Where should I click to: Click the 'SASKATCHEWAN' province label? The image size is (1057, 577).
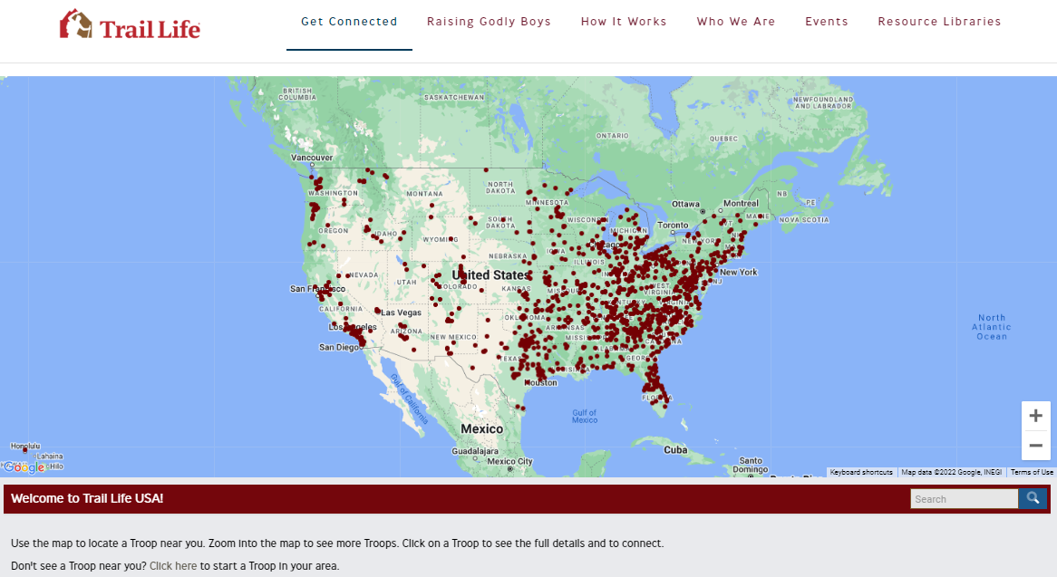[x=454, y=98]
